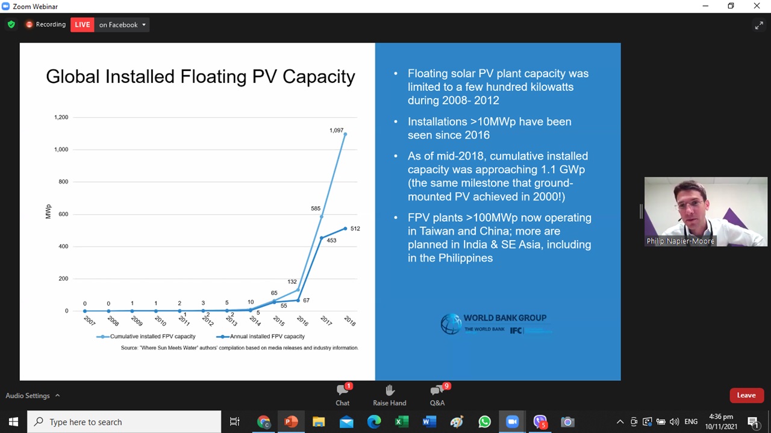The image size is (771, 433).
Task: Expand the LIVE on Facebook dropdown
Action: click(x=143, y=25)
